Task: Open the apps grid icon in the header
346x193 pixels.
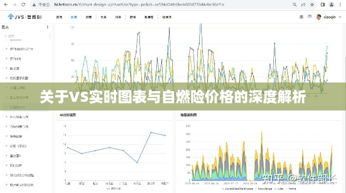Action: click(301, 17)
